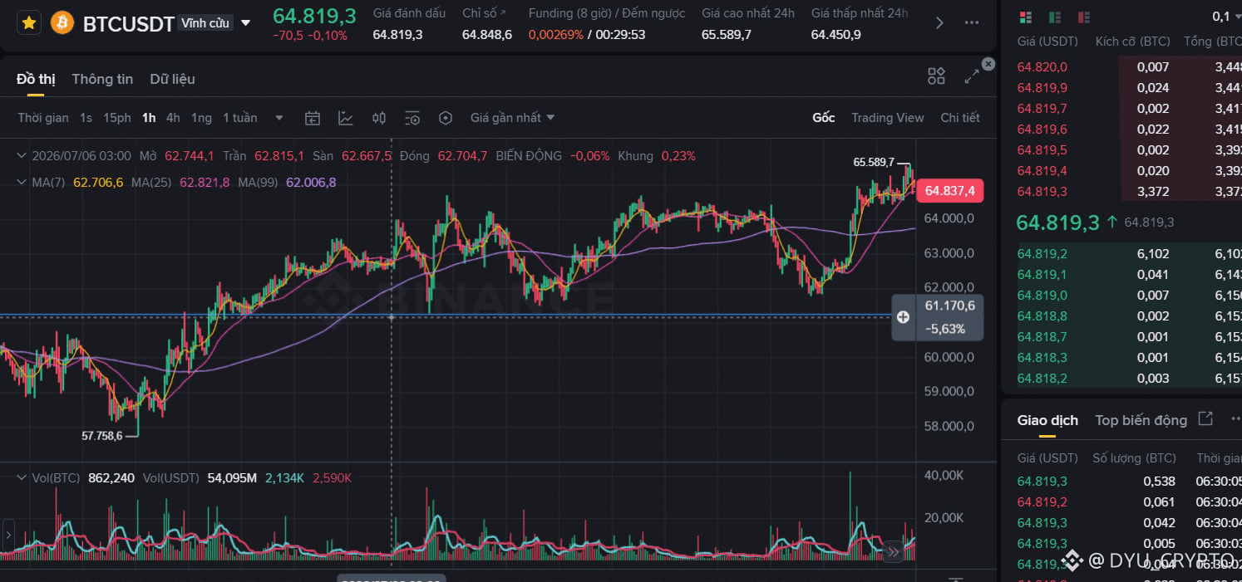Viewport: 1242px width, 582px height.
Task: Click the Vol(USDT) 54,095M value
Action: (x=232, y=477)
